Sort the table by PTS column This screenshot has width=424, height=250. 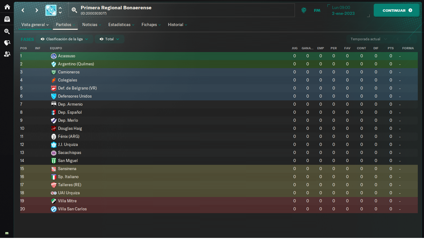point(390,48)
